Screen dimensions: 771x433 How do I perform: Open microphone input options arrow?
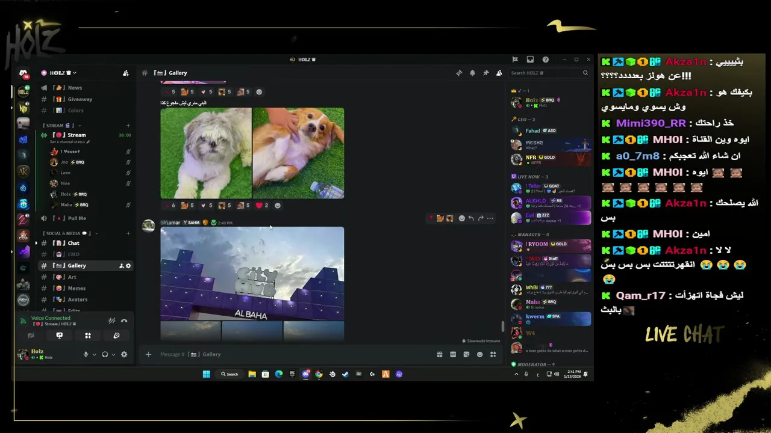click(x=94, y=354)
